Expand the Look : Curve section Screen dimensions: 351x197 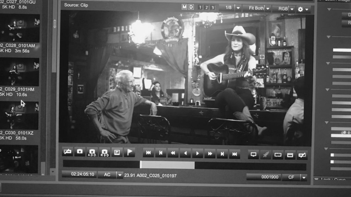[316, 179]
